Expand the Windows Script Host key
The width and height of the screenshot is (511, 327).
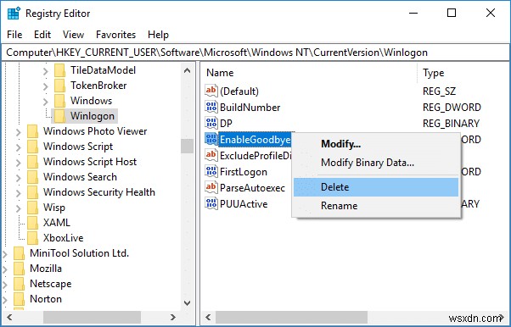click(19, 163)
